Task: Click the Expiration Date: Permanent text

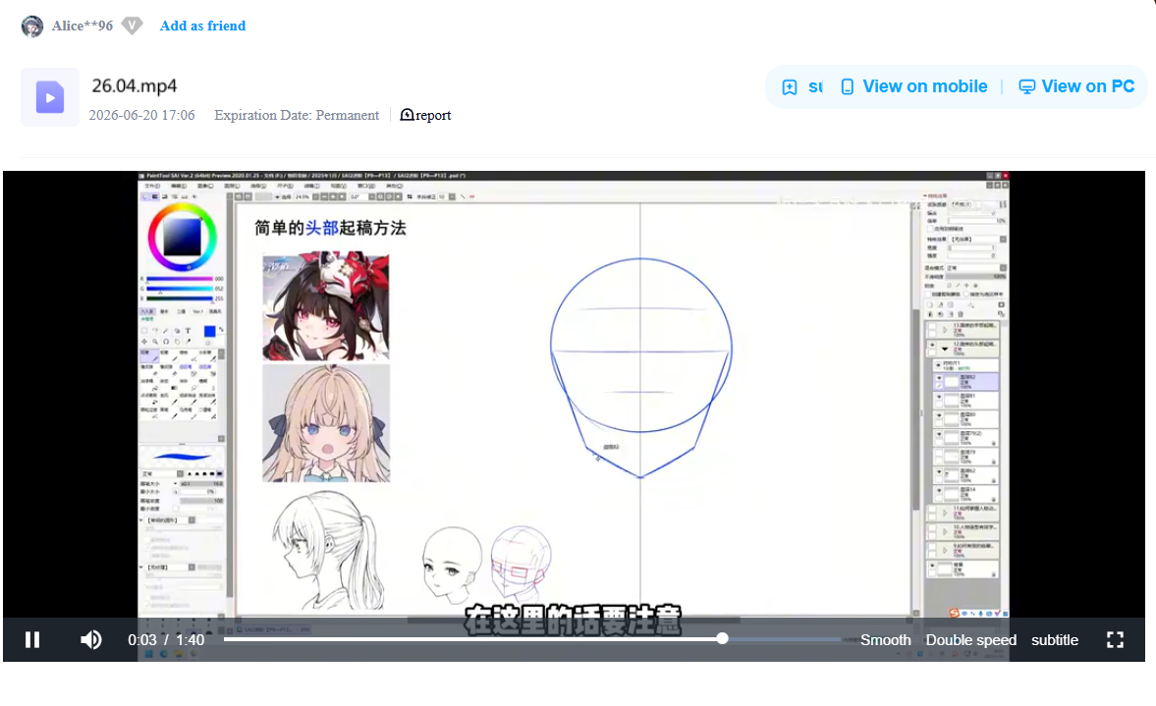Action: click(x=297, y=115)
